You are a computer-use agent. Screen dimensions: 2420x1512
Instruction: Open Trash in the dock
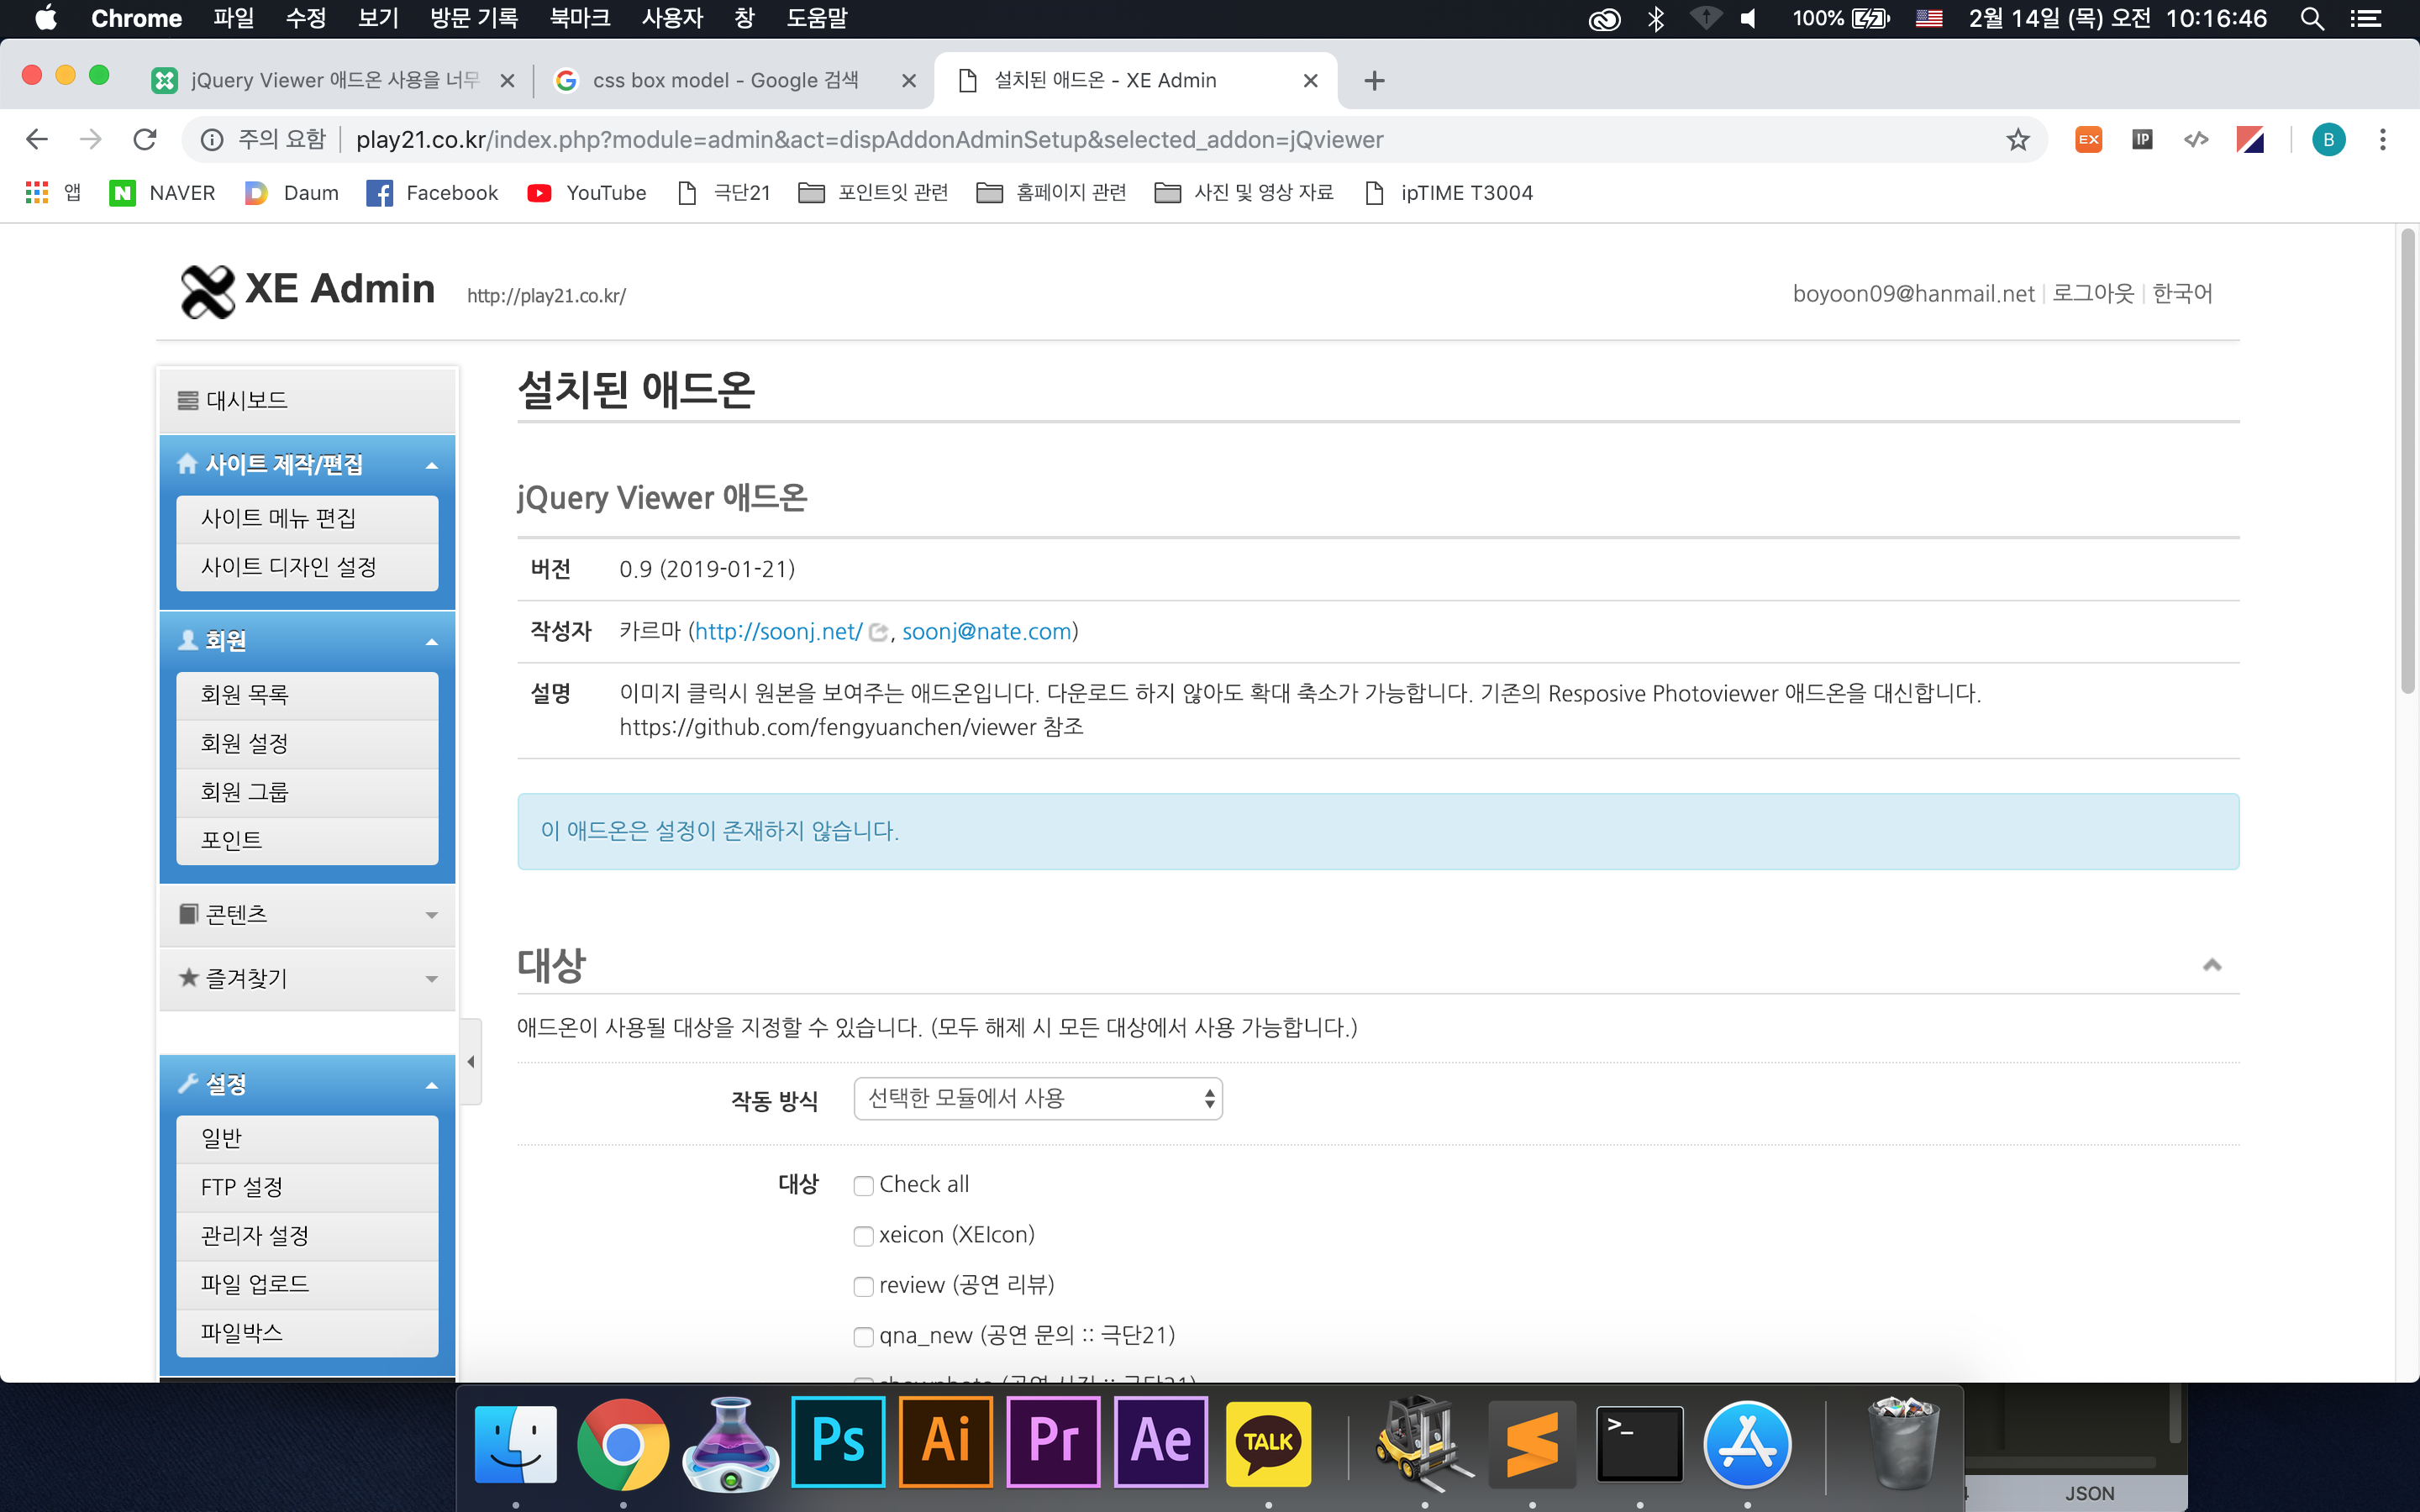(1903, 1443)
